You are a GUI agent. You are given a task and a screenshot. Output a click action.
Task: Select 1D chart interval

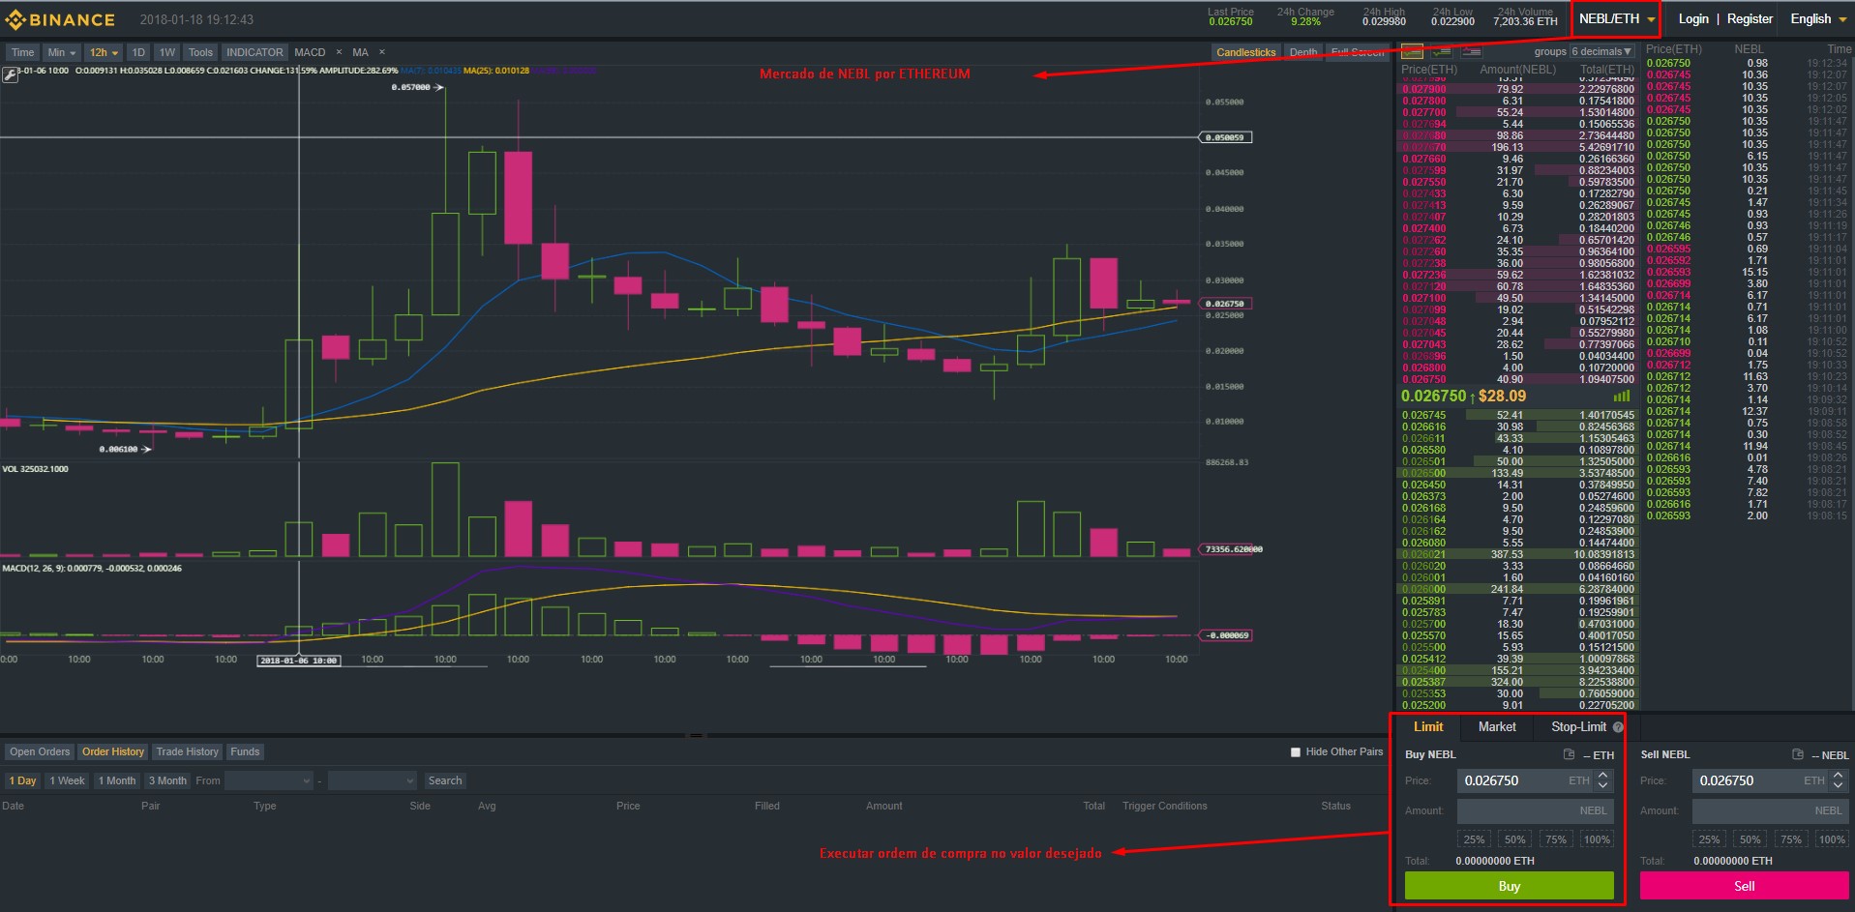[138, 52]
